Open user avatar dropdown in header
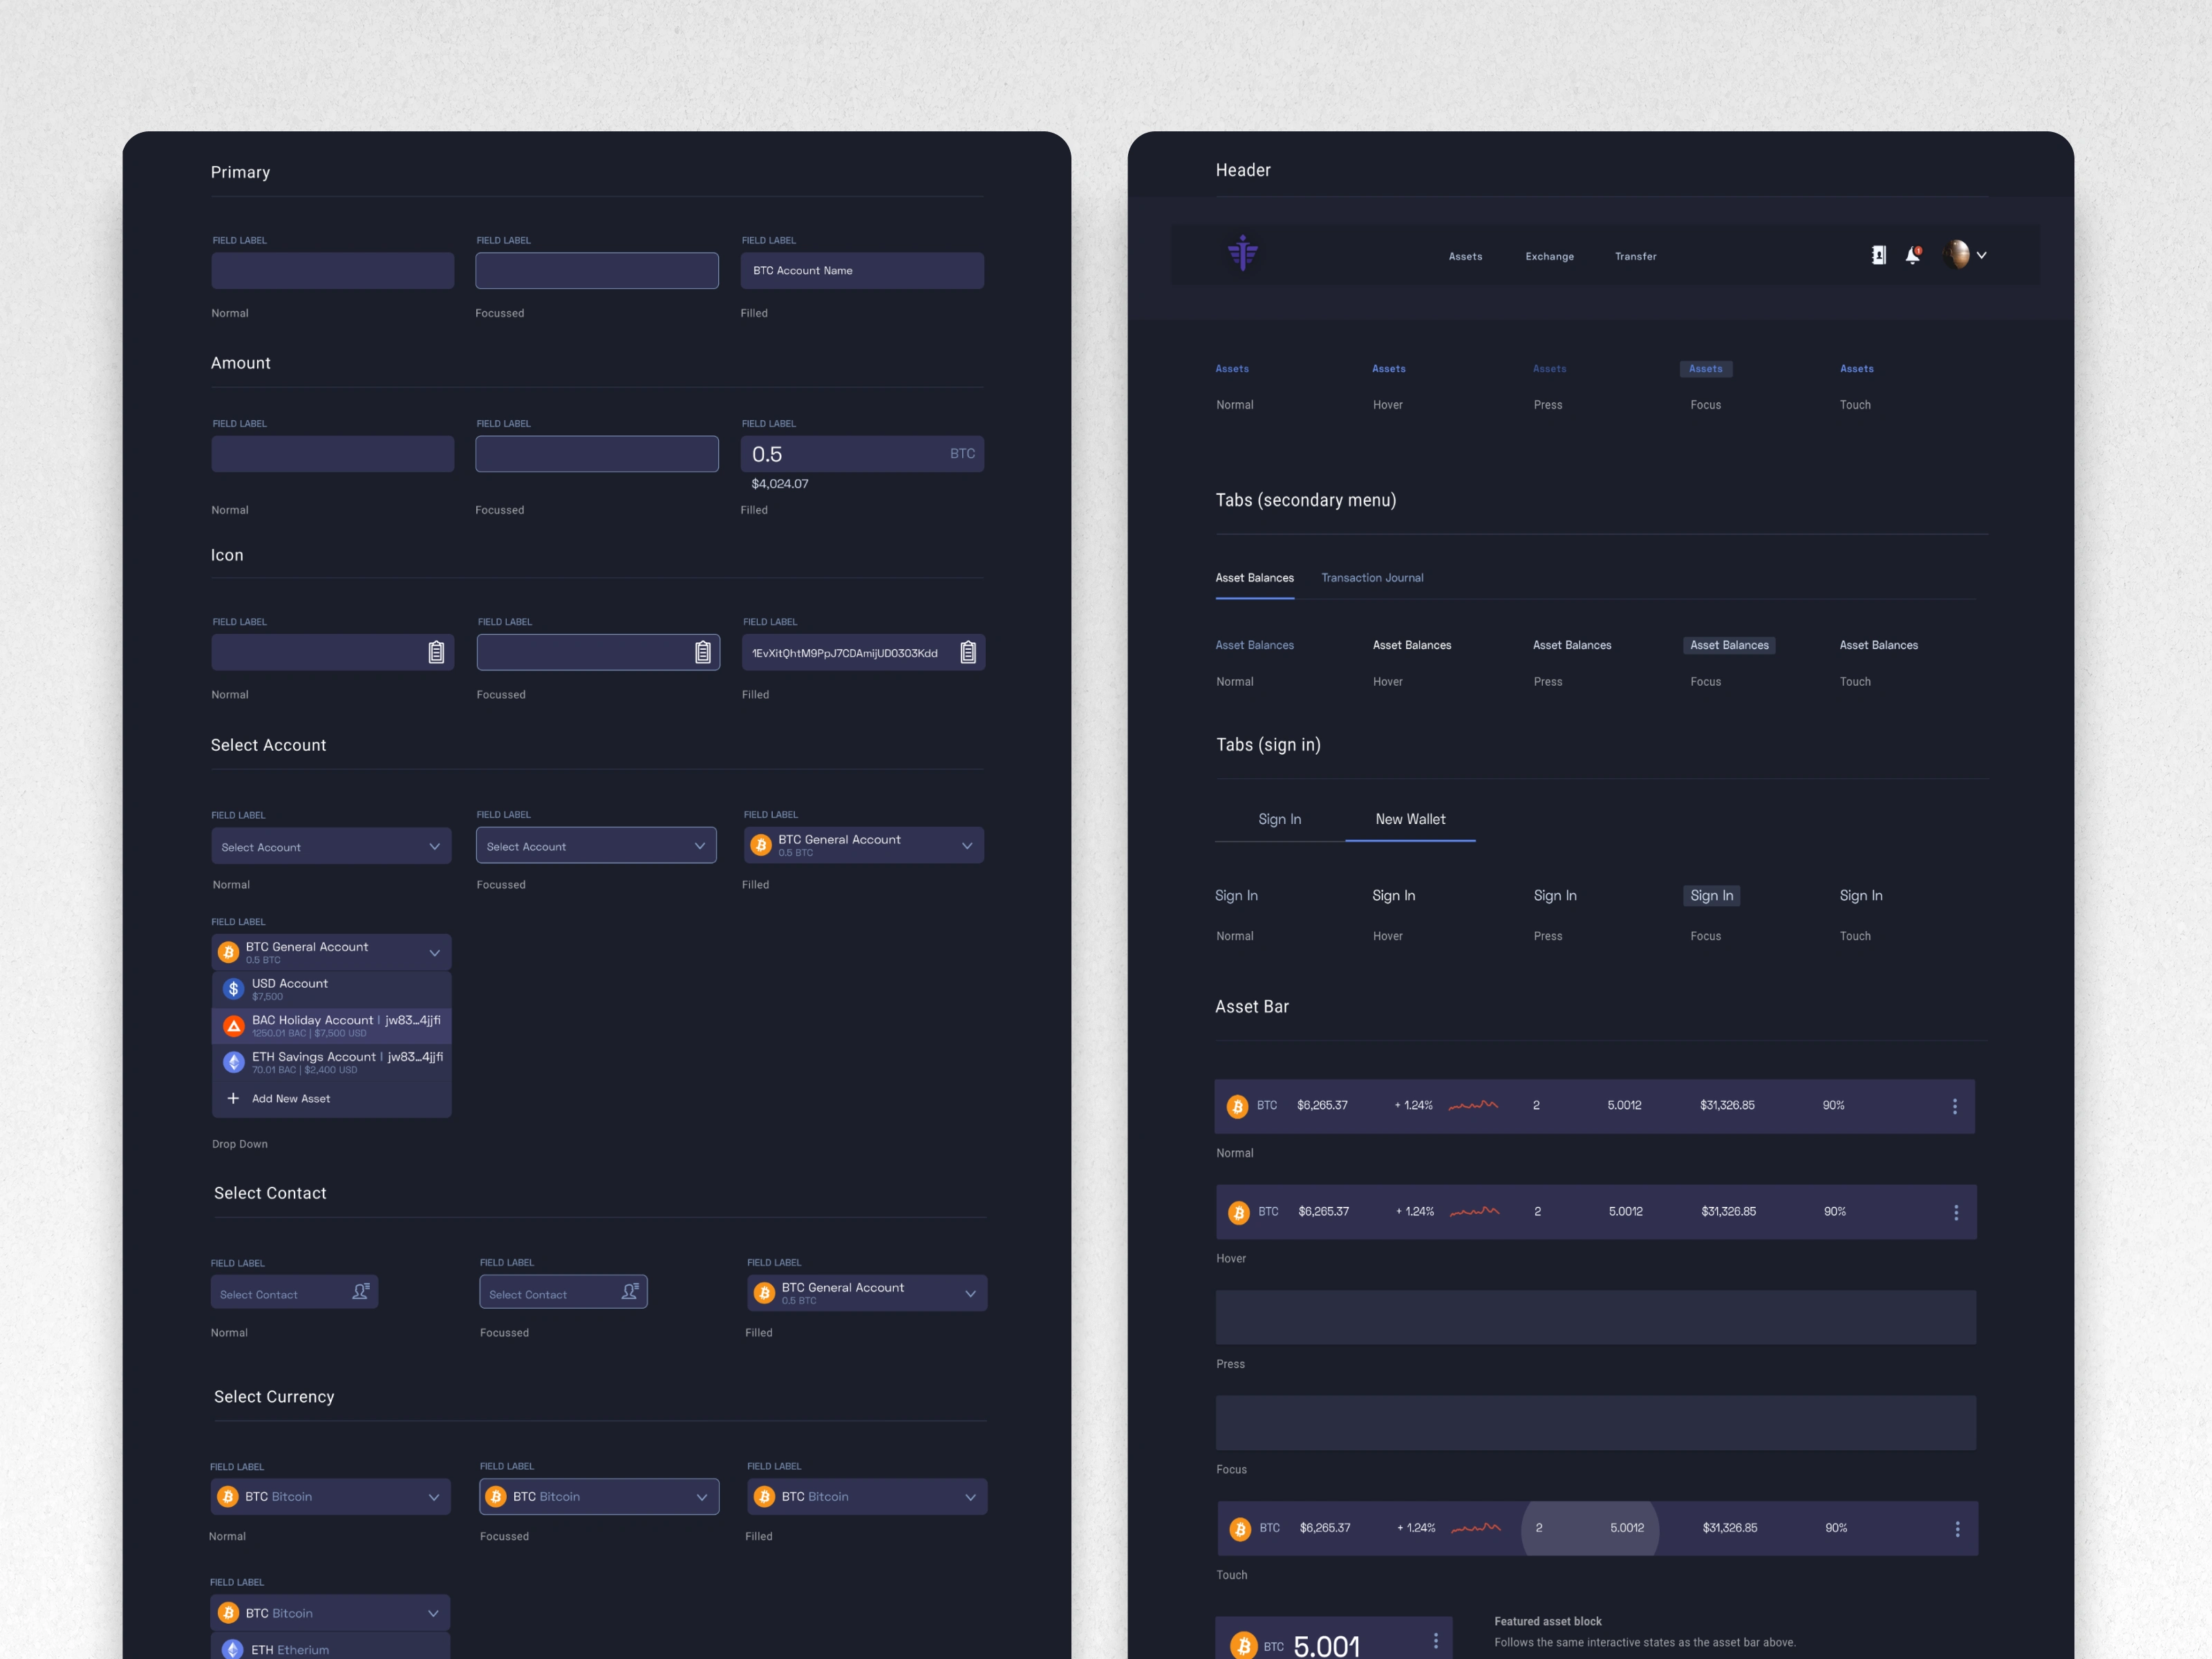Screen dimensions: 2212x1659 click(1965, 255)
